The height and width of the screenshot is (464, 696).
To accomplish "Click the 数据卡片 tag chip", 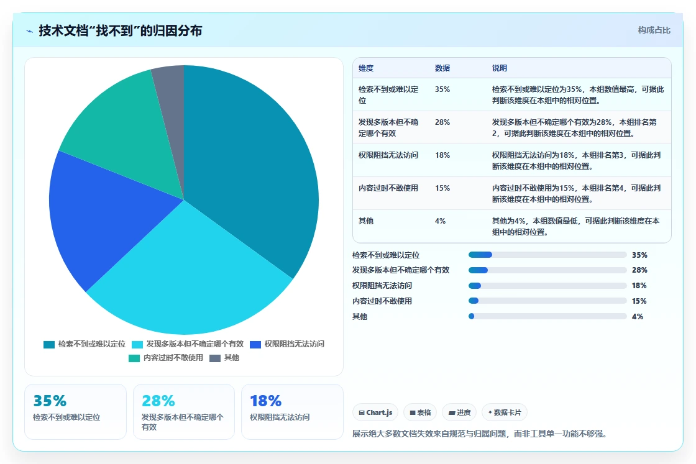I will coord(504,412).
